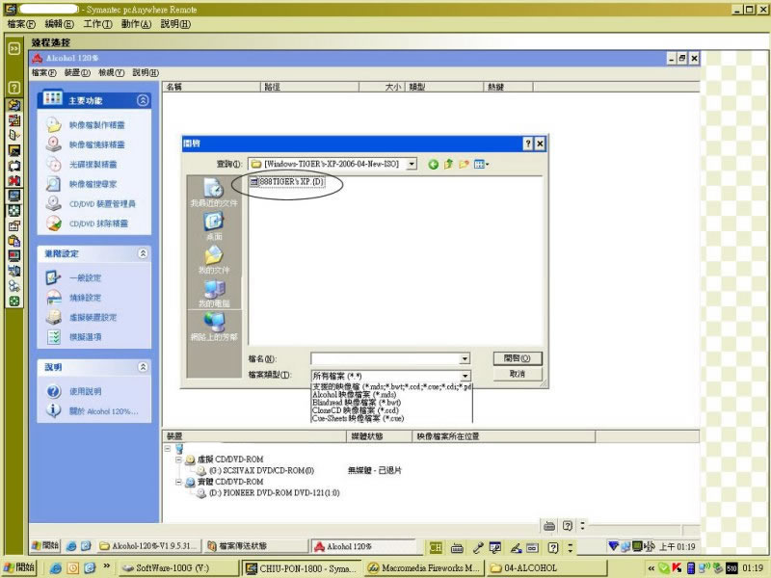This screenshot has height=578, width=771.
Task: Launch 映像檔製作精靈 (image making wizard)
Action: click(96, 125)
